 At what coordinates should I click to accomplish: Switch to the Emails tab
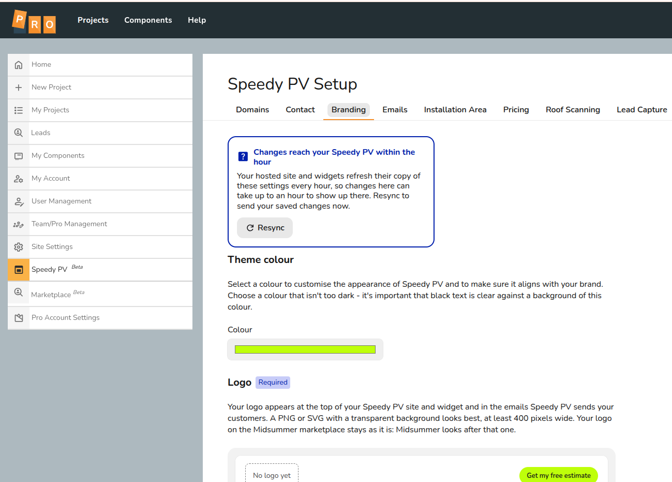click(395, 110)
